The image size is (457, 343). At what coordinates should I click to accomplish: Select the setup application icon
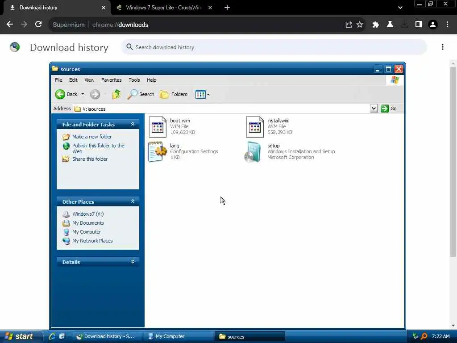point(253,152)
